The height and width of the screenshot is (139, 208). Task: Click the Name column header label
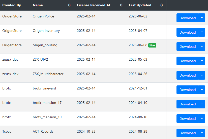38,5
